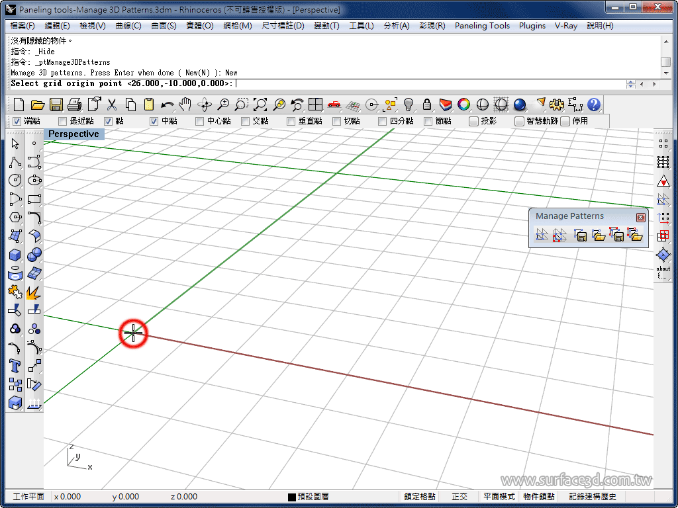Enable the 智慧軌跡 checkbox
This screenshot has height=508, width=678.
coord(519,122)
